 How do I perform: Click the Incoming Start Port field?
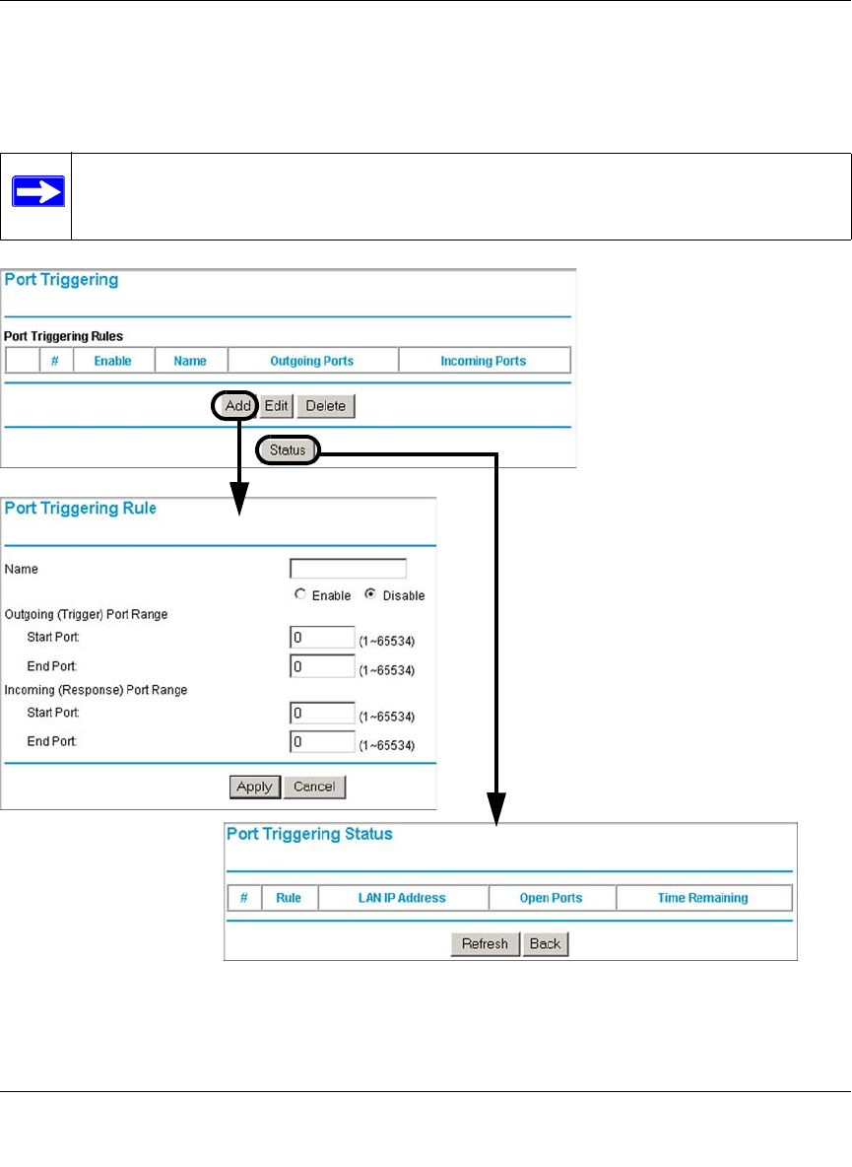[x=322, y=713]
